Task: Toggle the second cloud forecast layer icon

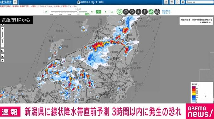Action: [126, 12]
